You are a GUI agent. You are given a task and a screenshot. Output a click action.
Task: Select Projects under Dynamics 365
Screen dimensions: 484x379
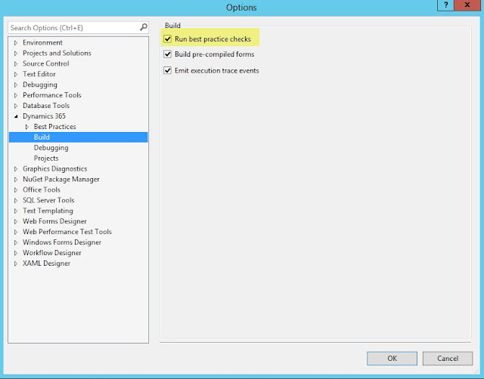coord(46,159)
